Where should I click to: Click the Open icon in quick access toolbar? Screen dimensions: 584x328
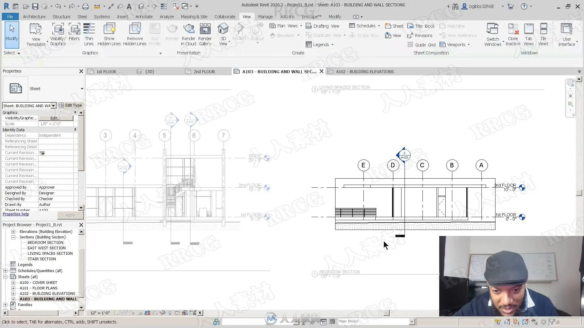tap(26, 6)
